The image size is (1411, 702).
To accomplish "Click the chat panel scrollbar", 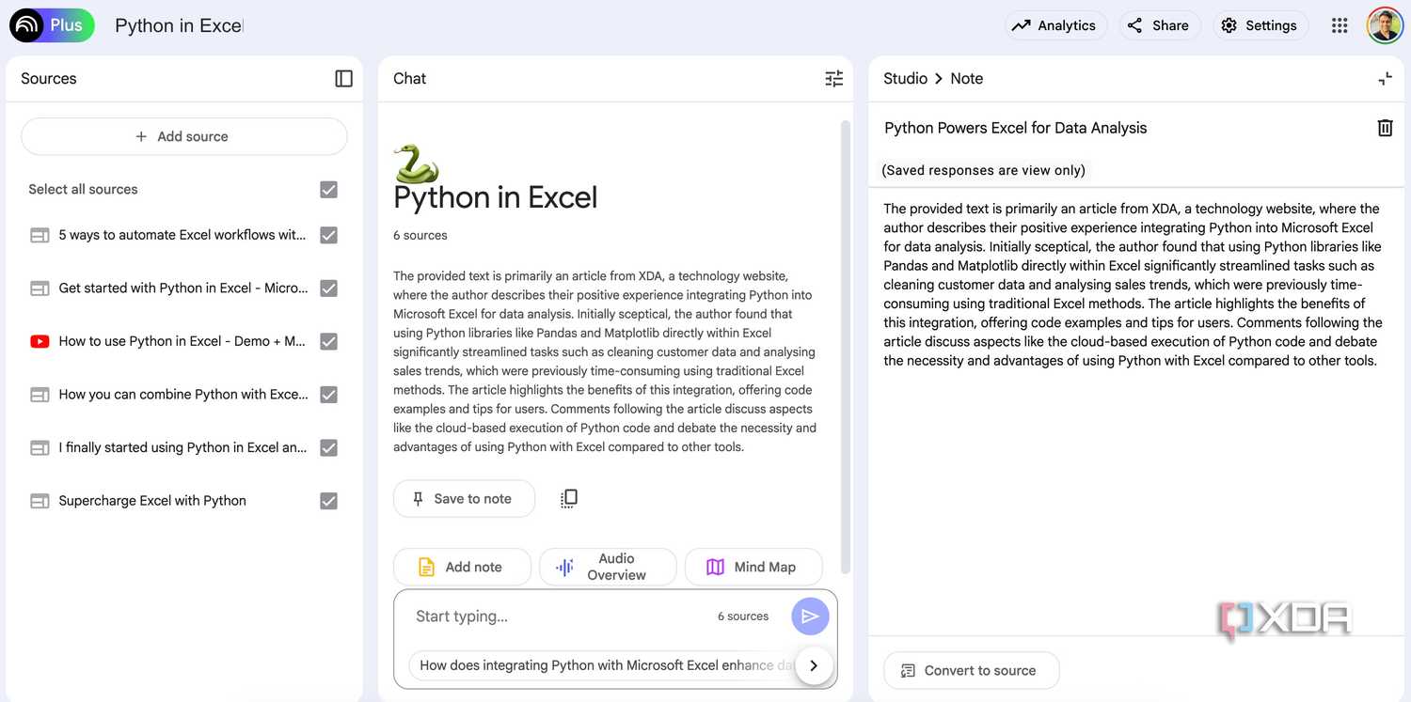I will pos(845,346).
